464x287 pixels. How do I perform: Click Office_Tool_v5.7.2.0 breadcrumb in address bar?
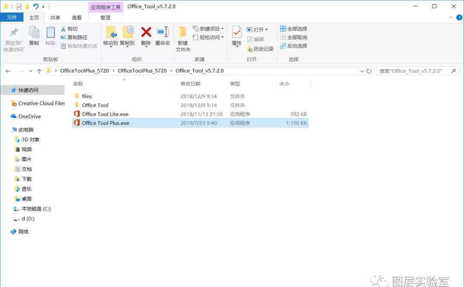point(199,71)
